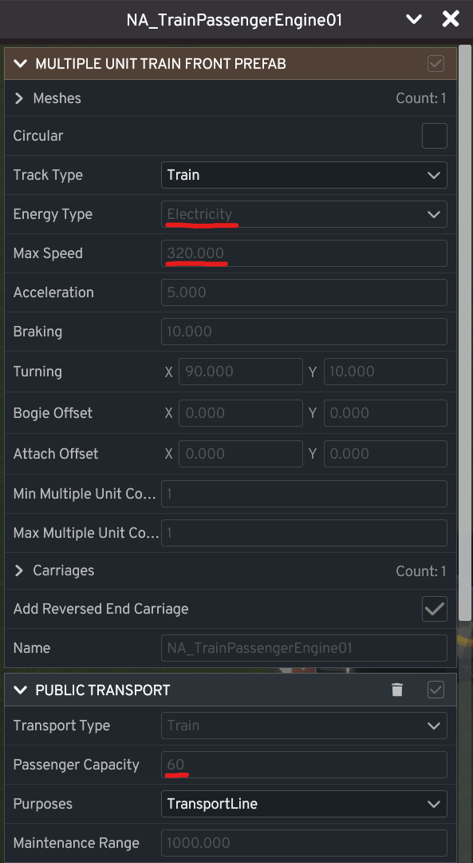Toggle the PUBLIC TRANSPORT enable checkbox

click(434, 689)
